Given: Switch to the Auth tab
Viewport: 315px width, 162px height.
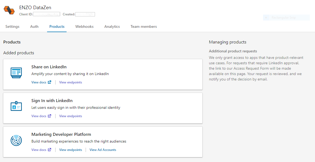Looking at the screenshot, I should pos(34,26).
